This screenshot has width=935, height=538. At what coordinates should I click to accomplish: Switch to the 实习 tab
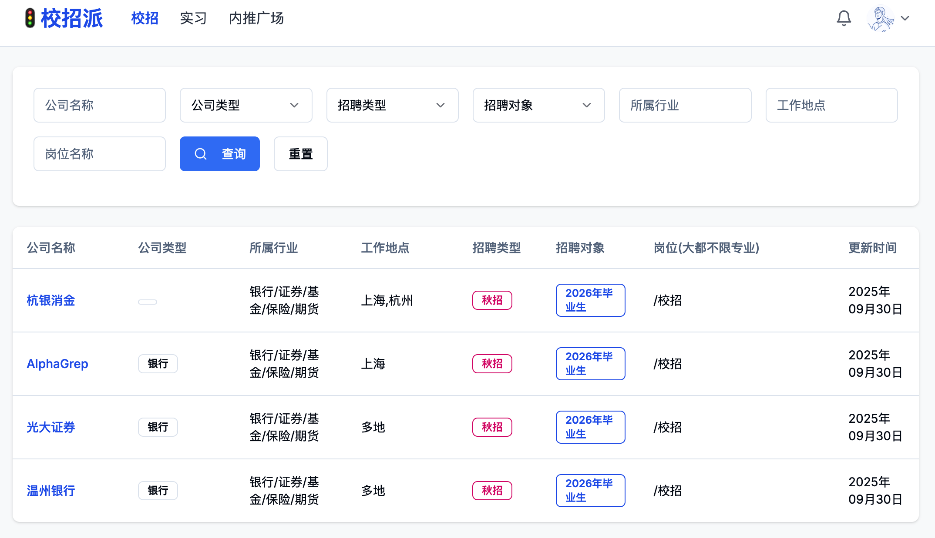coord(193,18)
